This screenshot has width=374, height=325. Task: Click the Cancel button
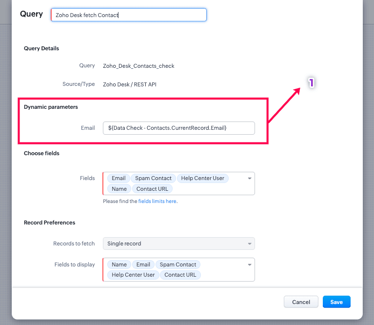click(x=301, y=302)
